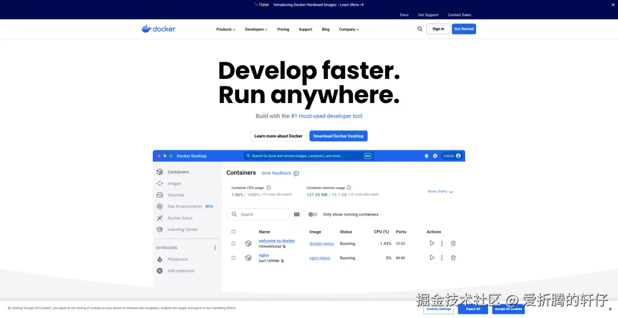Click the memory usage info icon

click(349, 188)
